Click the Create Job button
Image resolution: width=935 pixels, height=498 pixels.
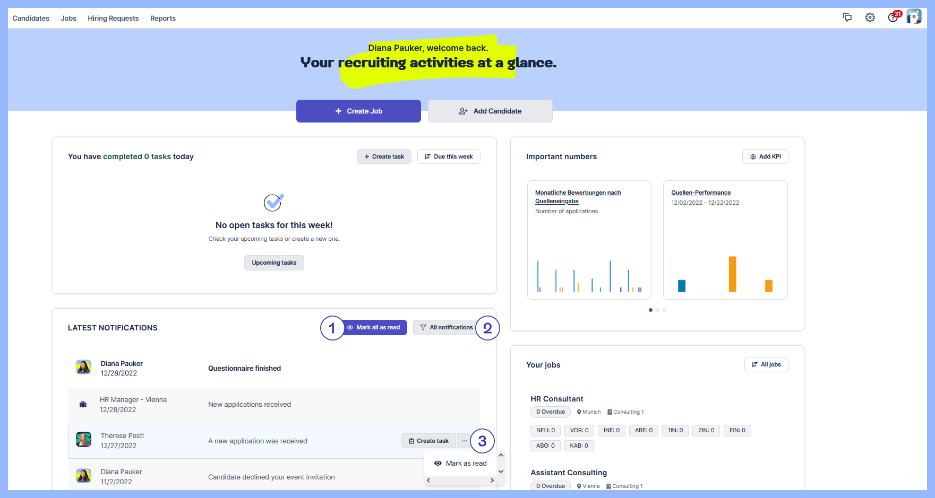358,111
